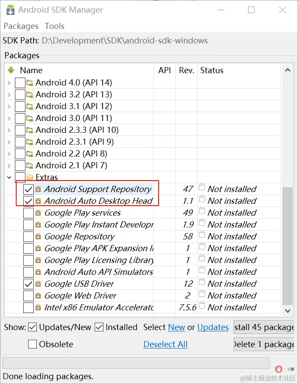298x384 pixels.
Task: Click the package icon of Google Play Licensing Library
Action: 38,260
